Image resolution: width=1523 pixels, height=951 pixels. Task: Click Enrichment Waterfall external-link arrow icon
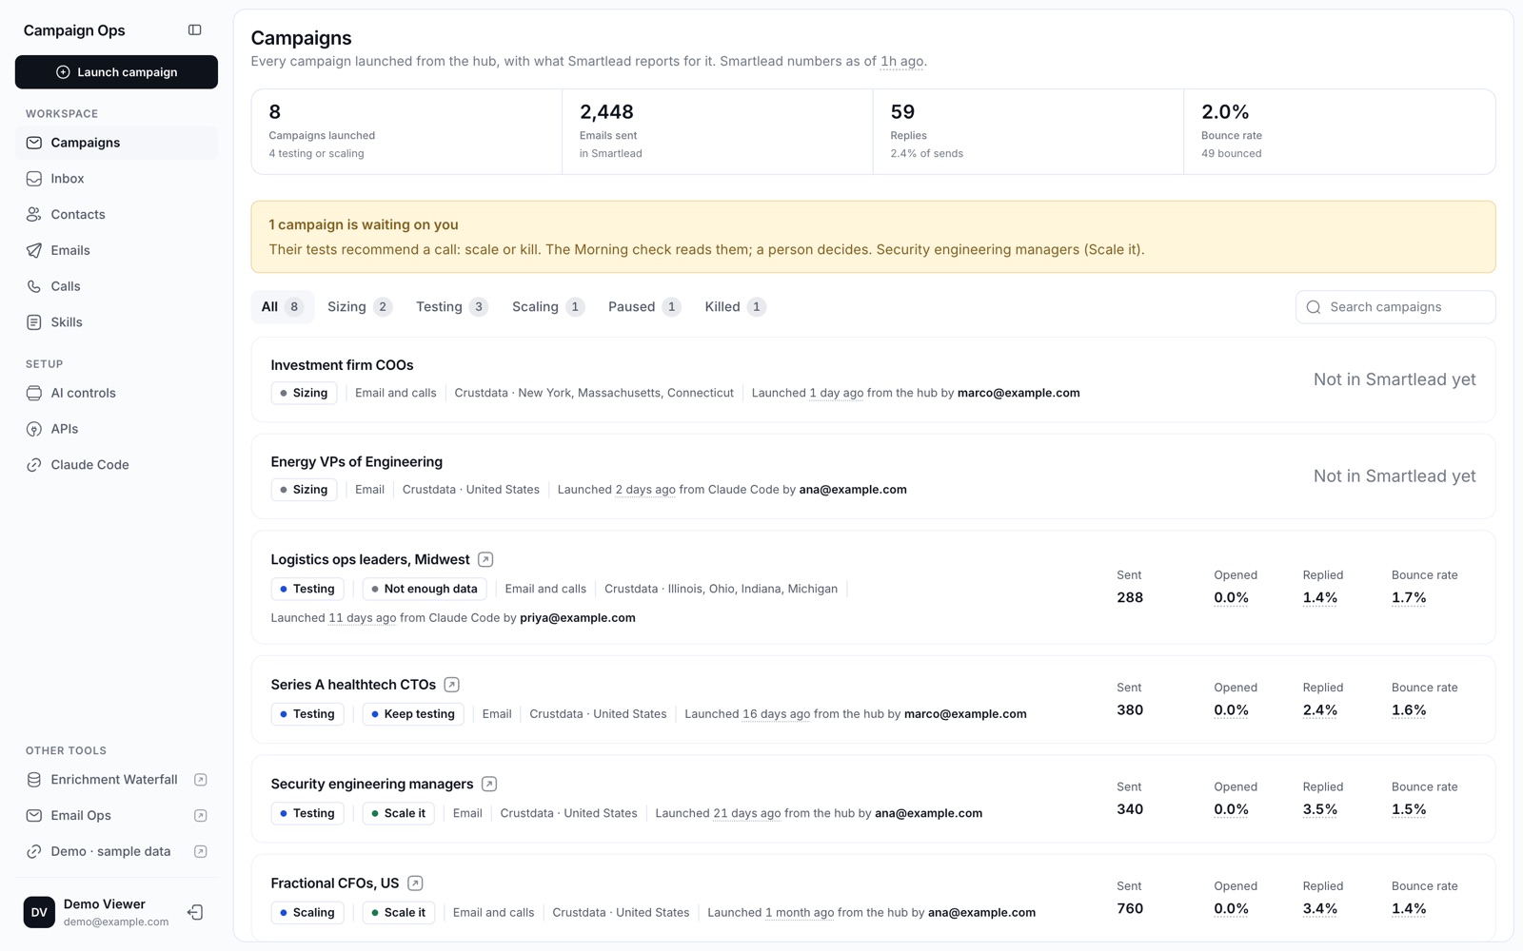[x=201, y=780]
